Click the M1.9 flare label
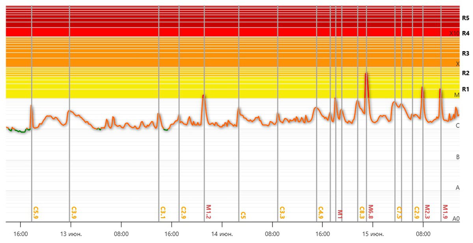Viewport: 473px width, 243px height. 445,212
